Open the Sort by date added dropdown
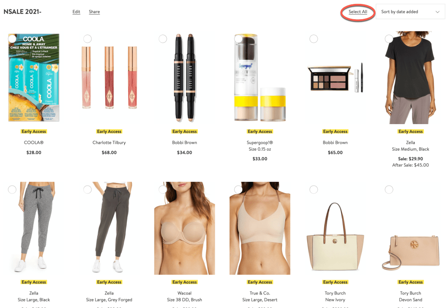 click(410, 12)
